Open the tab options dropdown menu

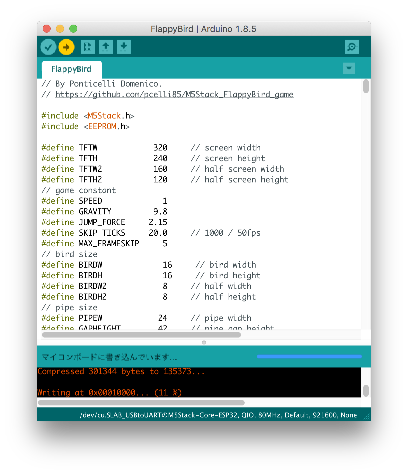tap(349, 68)
